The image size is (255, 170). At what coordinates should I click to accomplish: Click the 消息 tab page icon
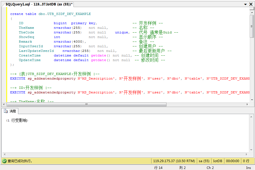(6, 111)
